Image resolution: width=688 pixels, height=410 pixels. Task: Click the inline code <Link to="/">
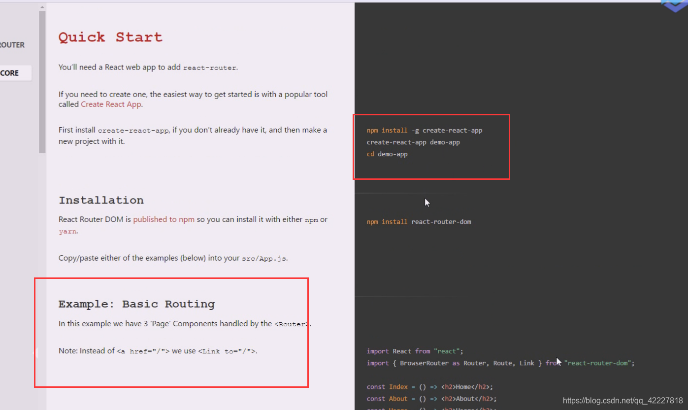[x=227, y=351]
